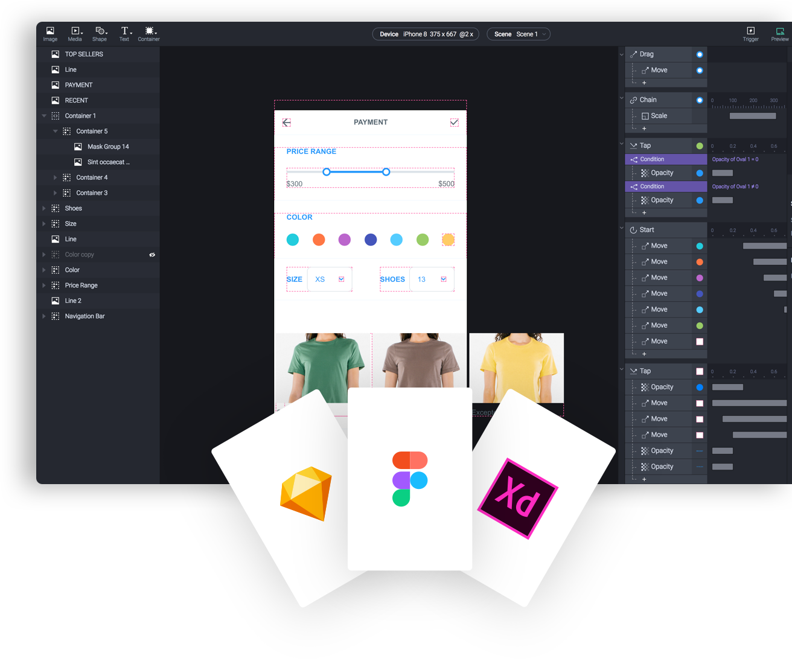Toggle dot on Move under Drag
Screen dimensions: 792x664
[x=700, y=71]
